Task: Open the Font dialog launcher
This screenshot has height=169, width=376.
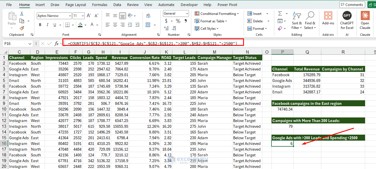Action: point(99,35)
